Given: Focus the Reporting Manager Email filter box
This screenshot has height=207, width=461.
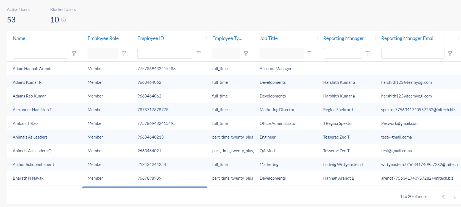Looking at the screenshot, I should coord(413,53).
